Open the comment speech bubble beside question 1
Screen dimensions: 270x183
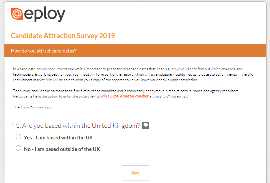146,125
